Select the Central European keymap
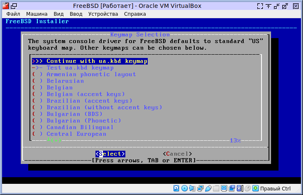303x195 pixels. coord(69,134)
